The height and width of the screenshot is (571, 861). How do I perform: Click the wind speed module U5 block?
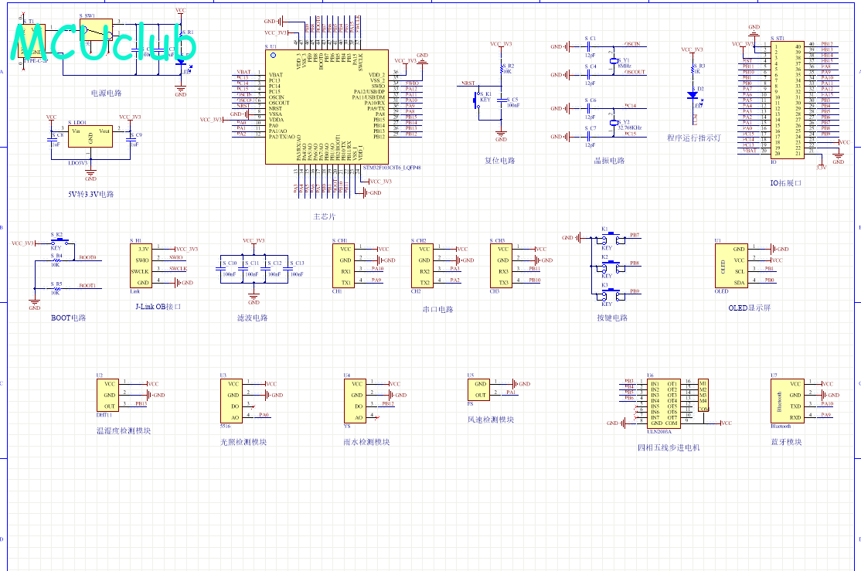click(x=480, y=389)
